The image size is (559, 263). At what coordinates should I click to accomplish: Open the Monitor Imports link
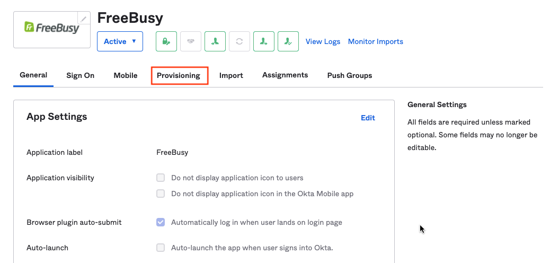pyautogui.click(x=375, y=41)
